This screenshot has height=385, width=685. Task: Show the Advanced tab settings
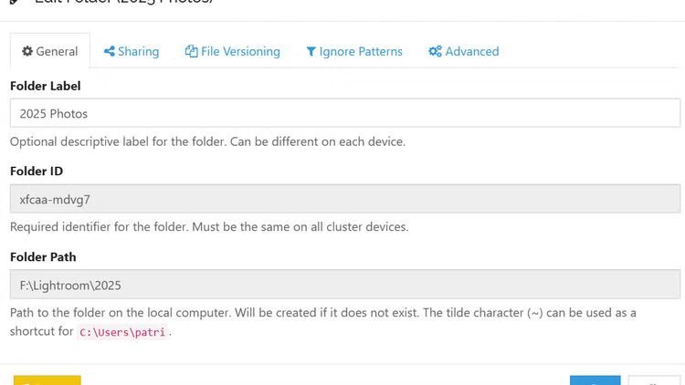point(463,52)
